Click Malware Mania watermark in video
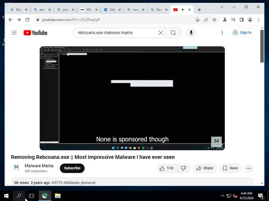 click(x=216, y=141)
